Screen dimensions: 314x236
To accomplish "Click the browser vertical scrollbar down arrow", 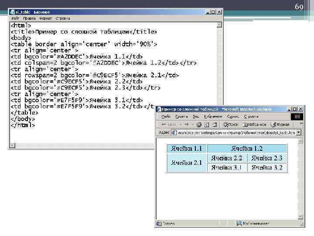I will click(300, 217).
